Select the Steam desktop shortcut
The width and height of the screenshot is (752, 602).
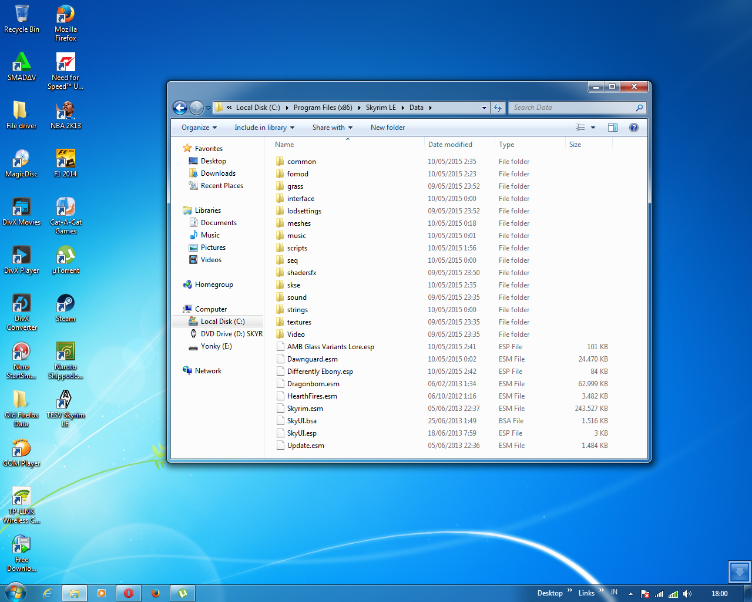pyautogui.click(x=66, y=308)
